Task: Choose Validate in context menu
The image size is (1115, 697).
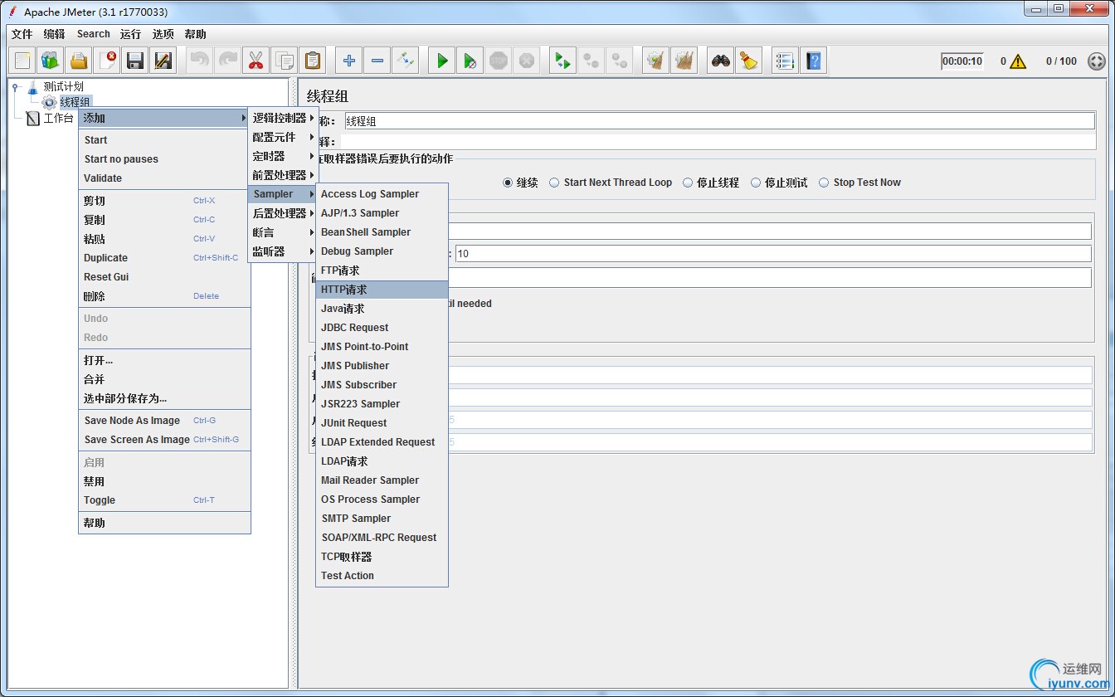Action: [x=164, y=178]
